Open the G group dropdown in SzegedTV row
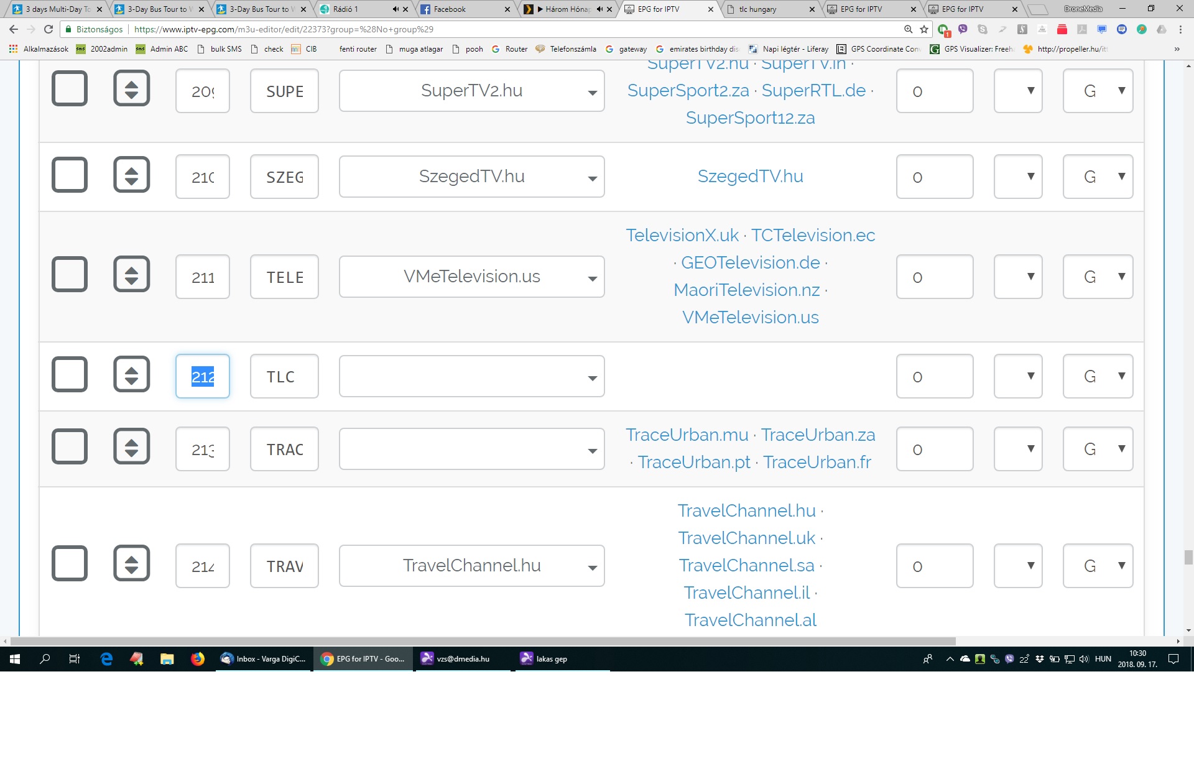The height and width of the screenshot is (761, 1194). [x=1098, y=177]
